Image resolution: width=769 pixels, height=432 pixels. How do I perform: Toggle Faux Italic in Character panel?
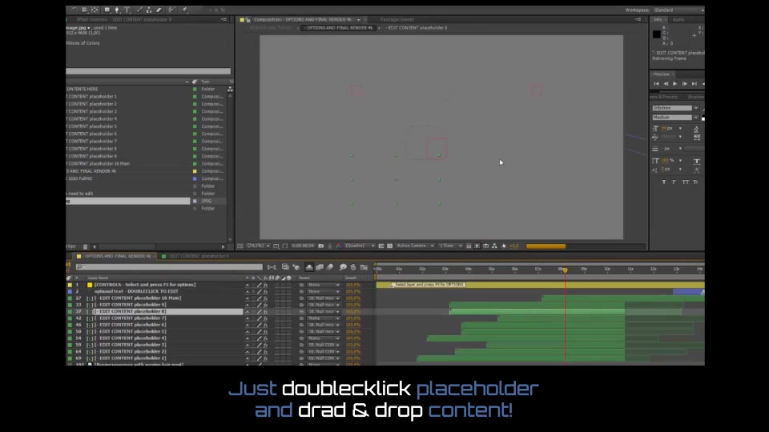click(x=674, y=182)
